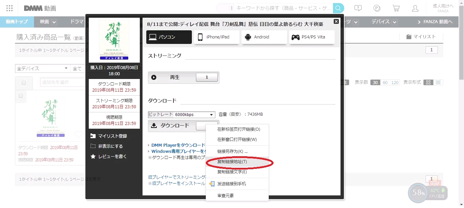Expand the 映画 menu arrow

click(54, 22)
